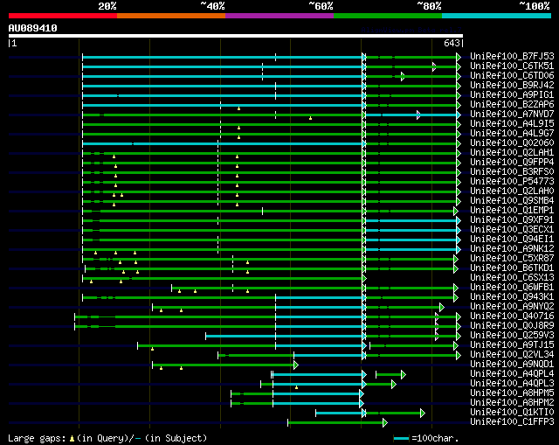The height and width of the screenshot is (445, 559).
Task: Open the UniRef100_Q2VL34 entry
Action: click(512, 355)
